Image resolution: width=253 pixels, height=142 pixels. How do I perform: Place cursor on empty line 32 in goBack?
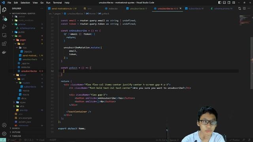click(x=149, y=71)
